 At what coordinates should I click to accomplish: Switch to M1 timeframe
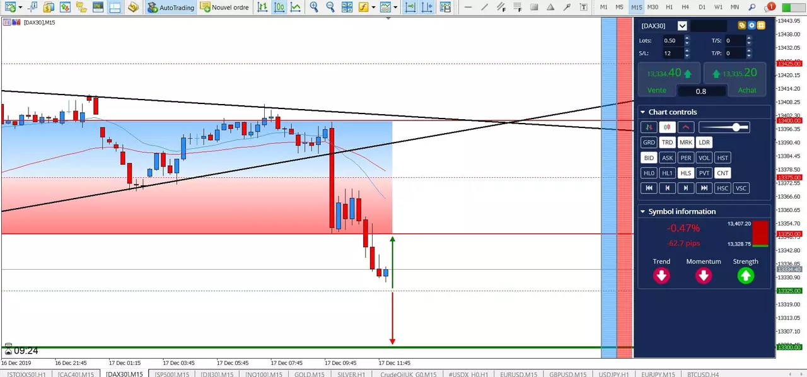tap(603, 8)
